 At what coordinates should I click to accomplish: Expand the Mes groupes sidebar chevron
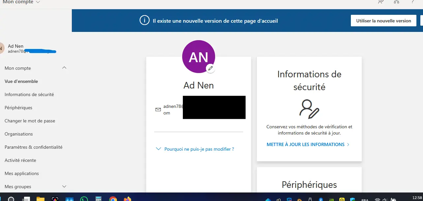click(x=64, y=186)
